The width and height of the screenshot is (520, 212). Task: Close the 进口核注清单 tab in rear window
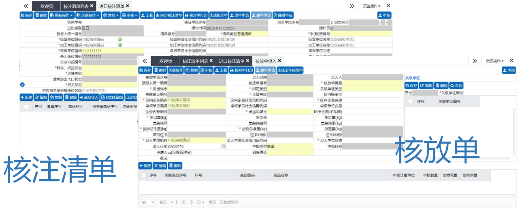(x=128, y=6)
